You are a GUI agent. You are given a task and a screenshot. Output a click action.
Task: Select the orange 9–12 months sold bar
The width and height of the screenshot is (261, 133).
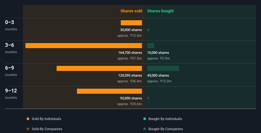coord(109,91)
